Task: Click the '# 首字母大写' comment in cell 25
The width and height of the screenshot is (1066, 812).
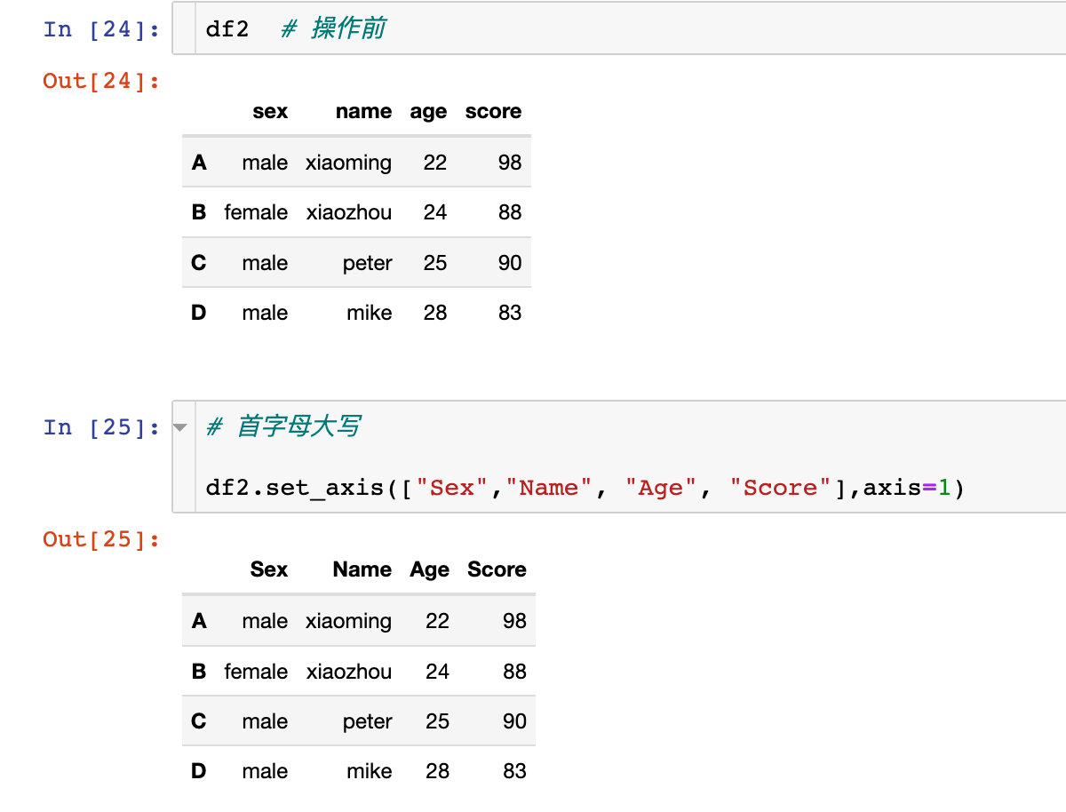Action: click(282, 426)
